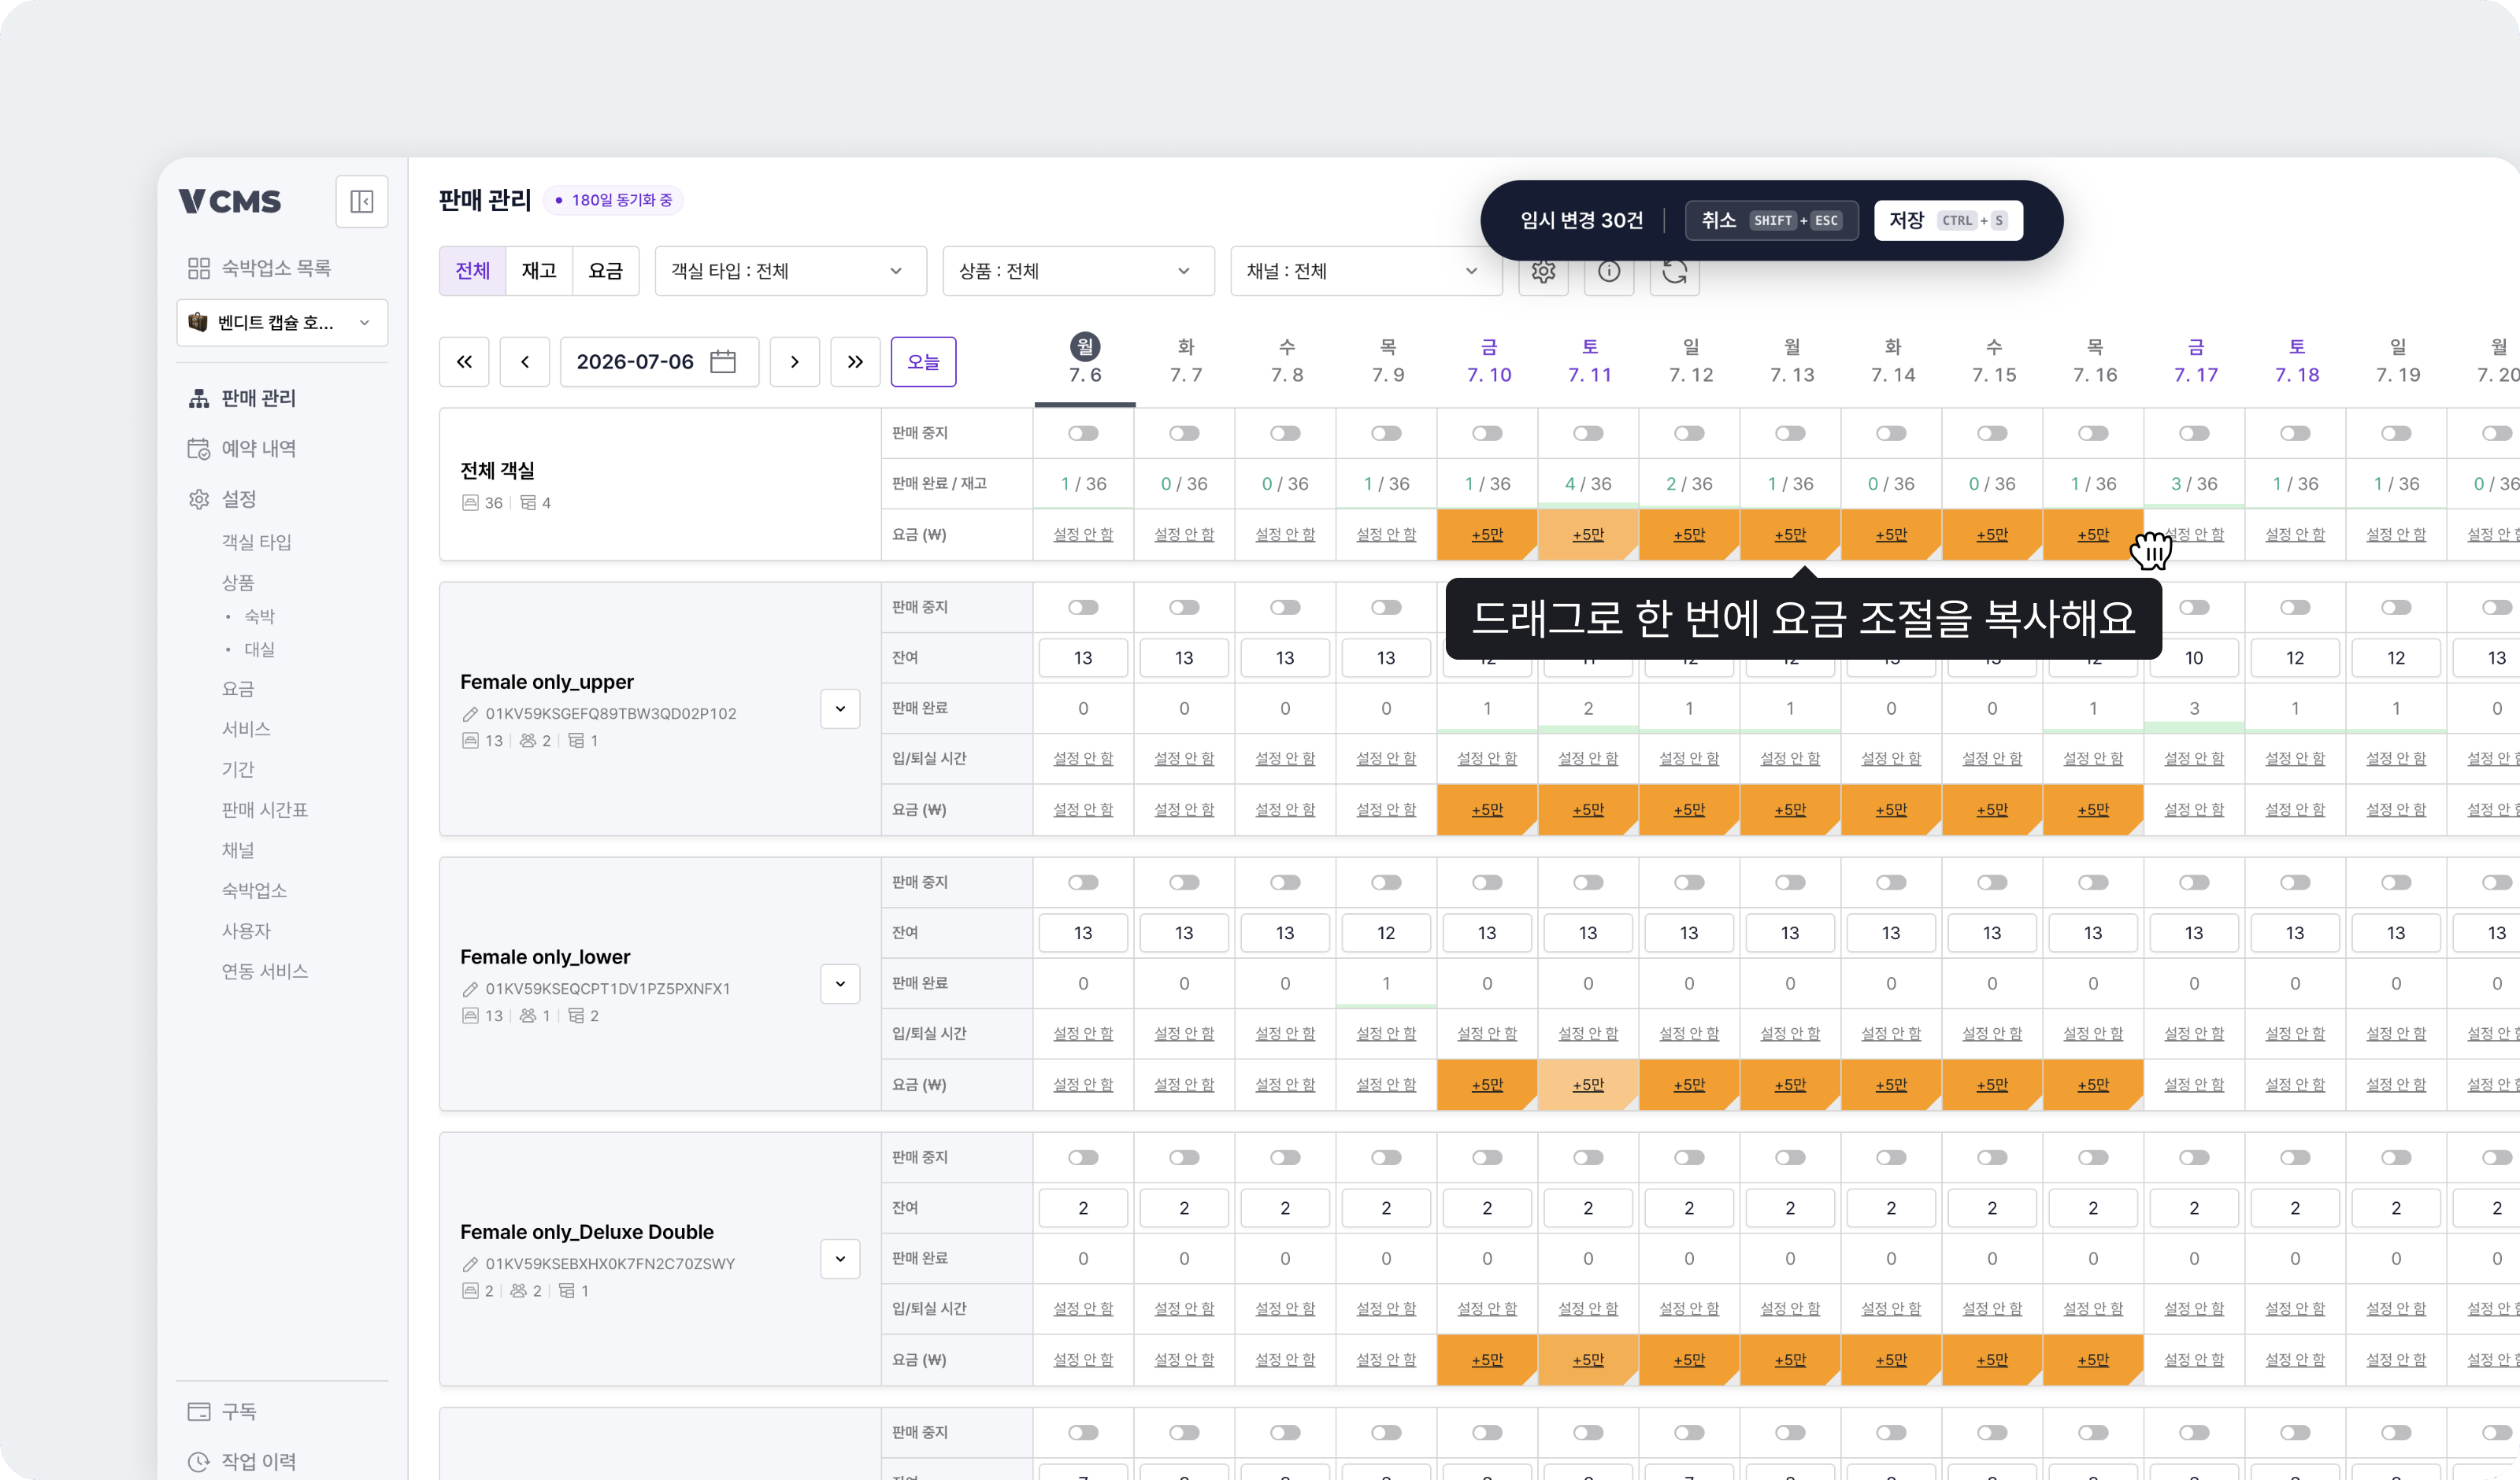Expand the Female only_upper room row
The width and height of the screenshot is (2520, 1480).
840,709
